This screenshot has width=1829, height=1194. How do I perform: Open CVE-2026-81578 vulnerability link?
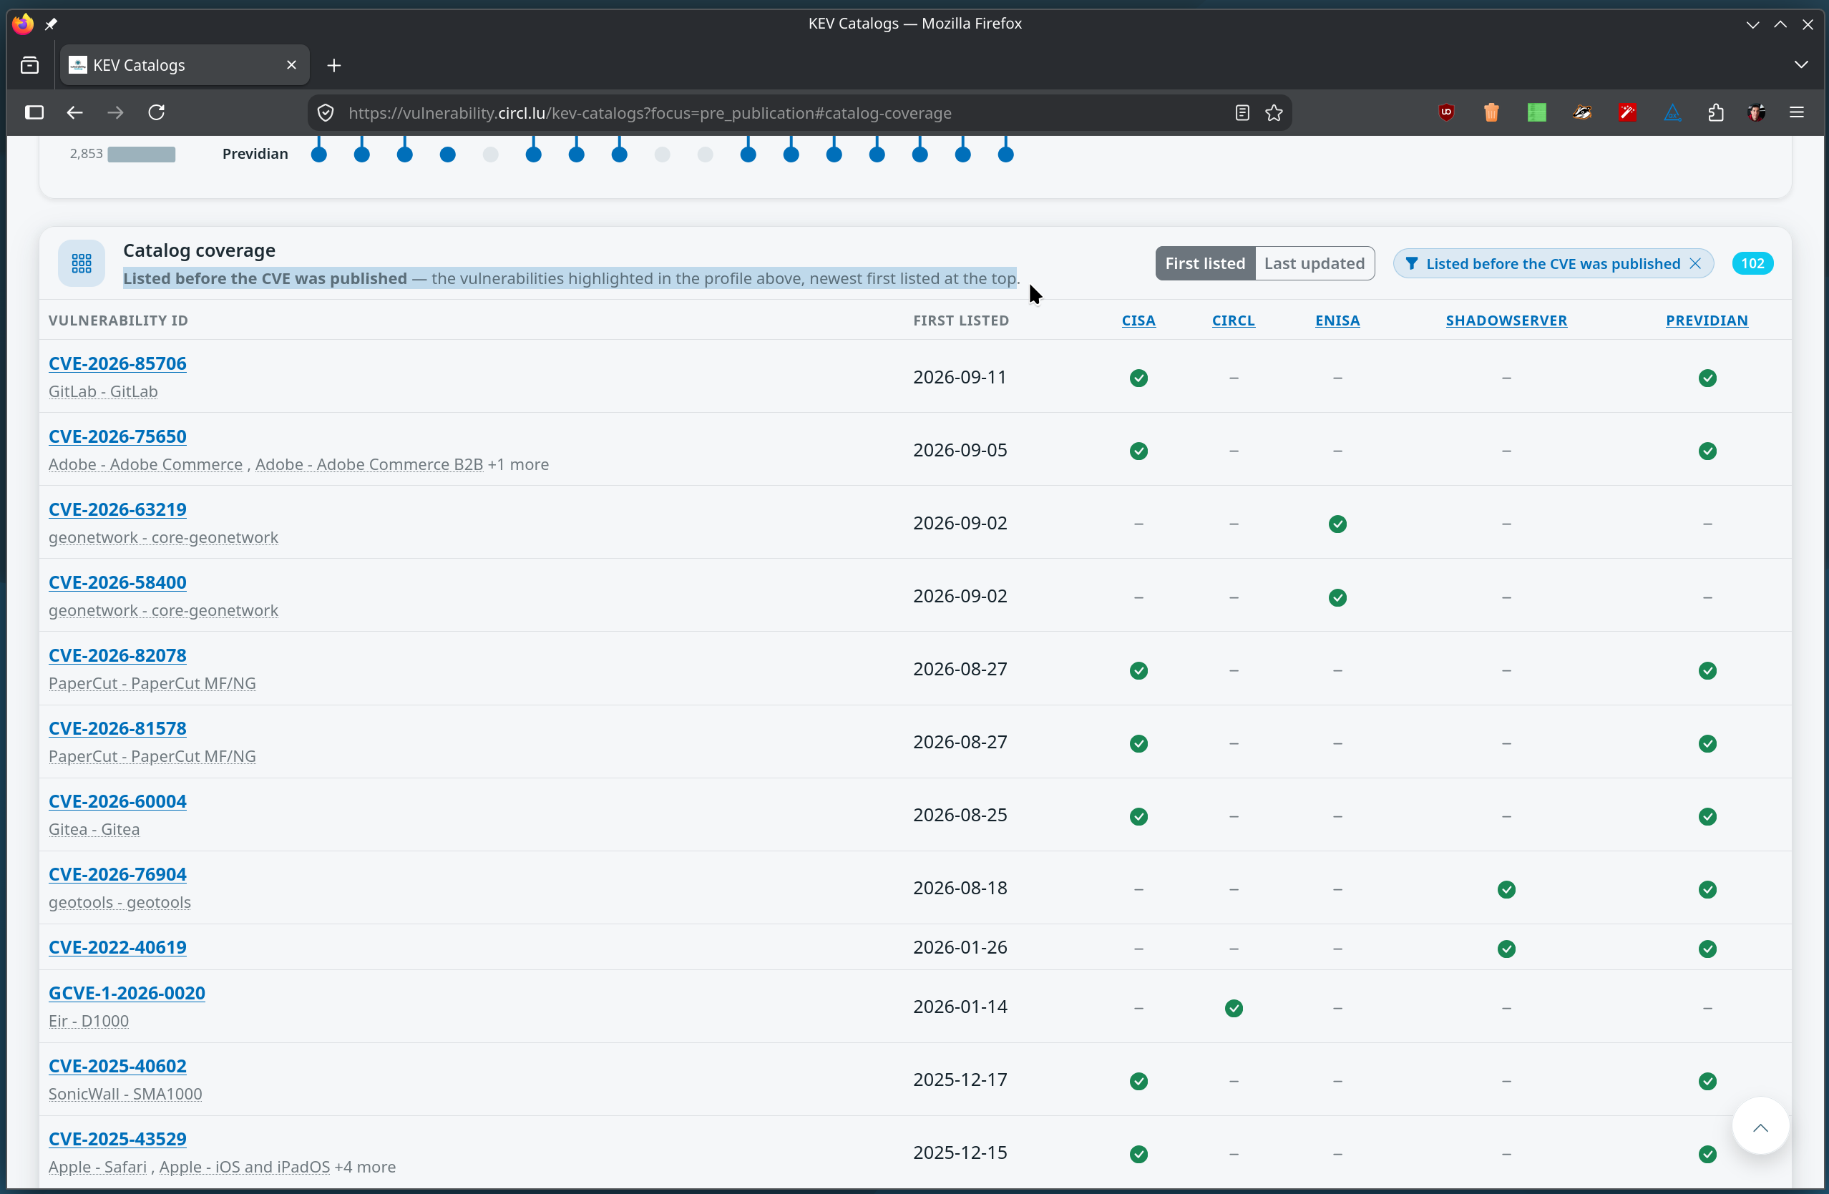pyautogui.click(x=117, y=728)
